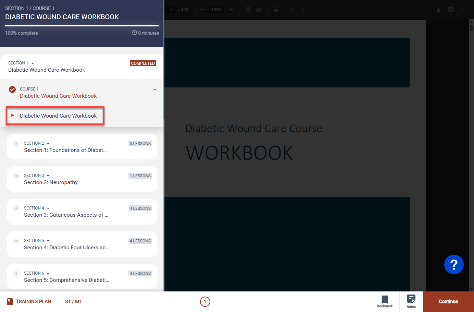474x312 pixels.
Task: Open Section 2: Neuropathy title
Action: click(x=51, y=182)
